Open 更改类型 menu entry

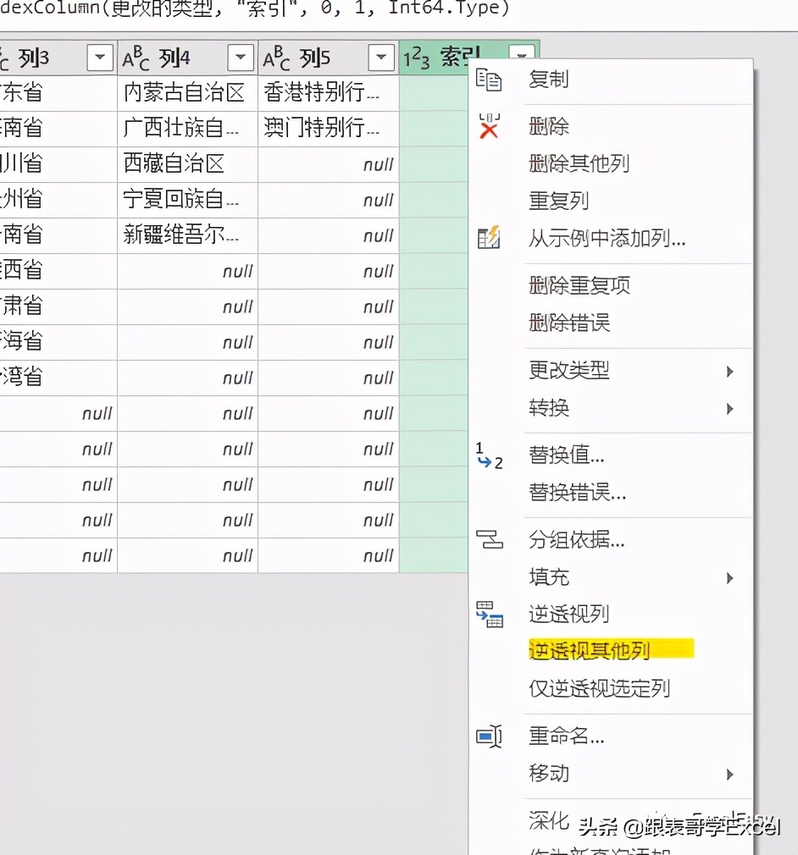(569, 370)
